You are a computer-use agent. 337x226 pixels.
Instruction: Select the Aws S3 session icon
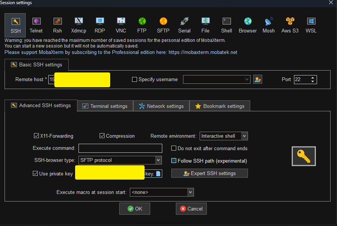290,25
